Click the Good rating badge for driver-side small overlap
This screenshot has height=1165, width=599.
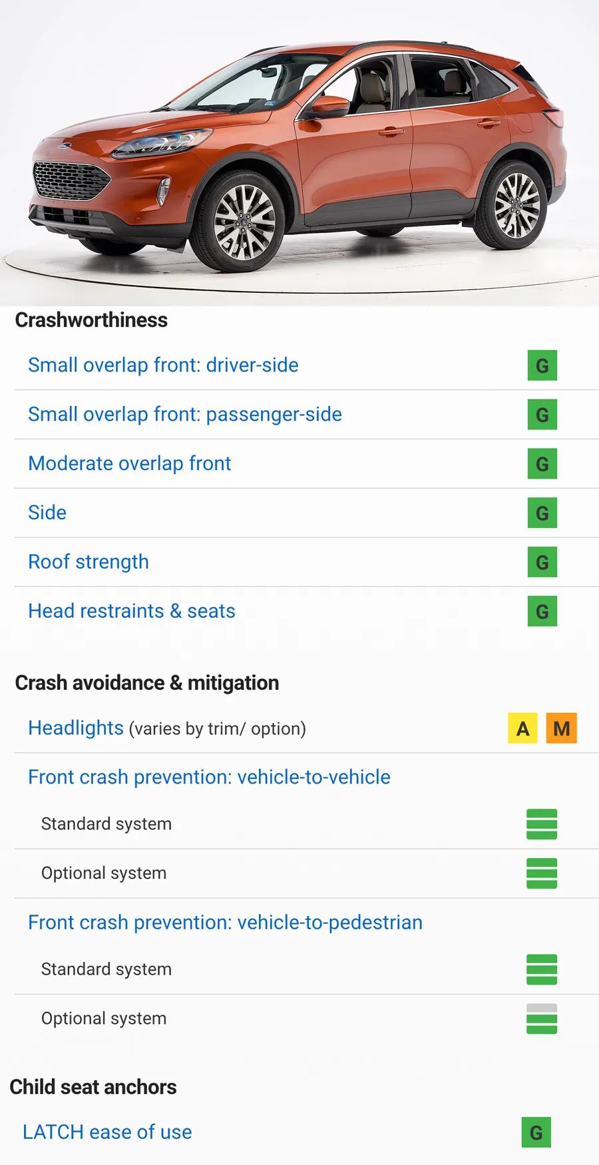coord(542,365)
